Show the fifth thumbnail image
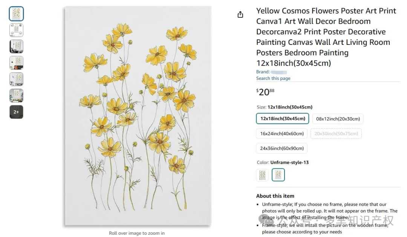This screenshot has width=407, height=237. coord(16,79)
